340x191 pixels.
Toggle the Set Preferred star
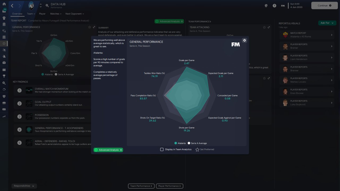click(197, 150)
